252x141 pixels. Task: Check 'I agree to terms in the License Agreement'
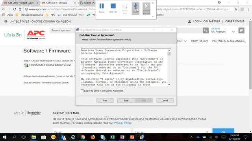(x=82, y=90)
